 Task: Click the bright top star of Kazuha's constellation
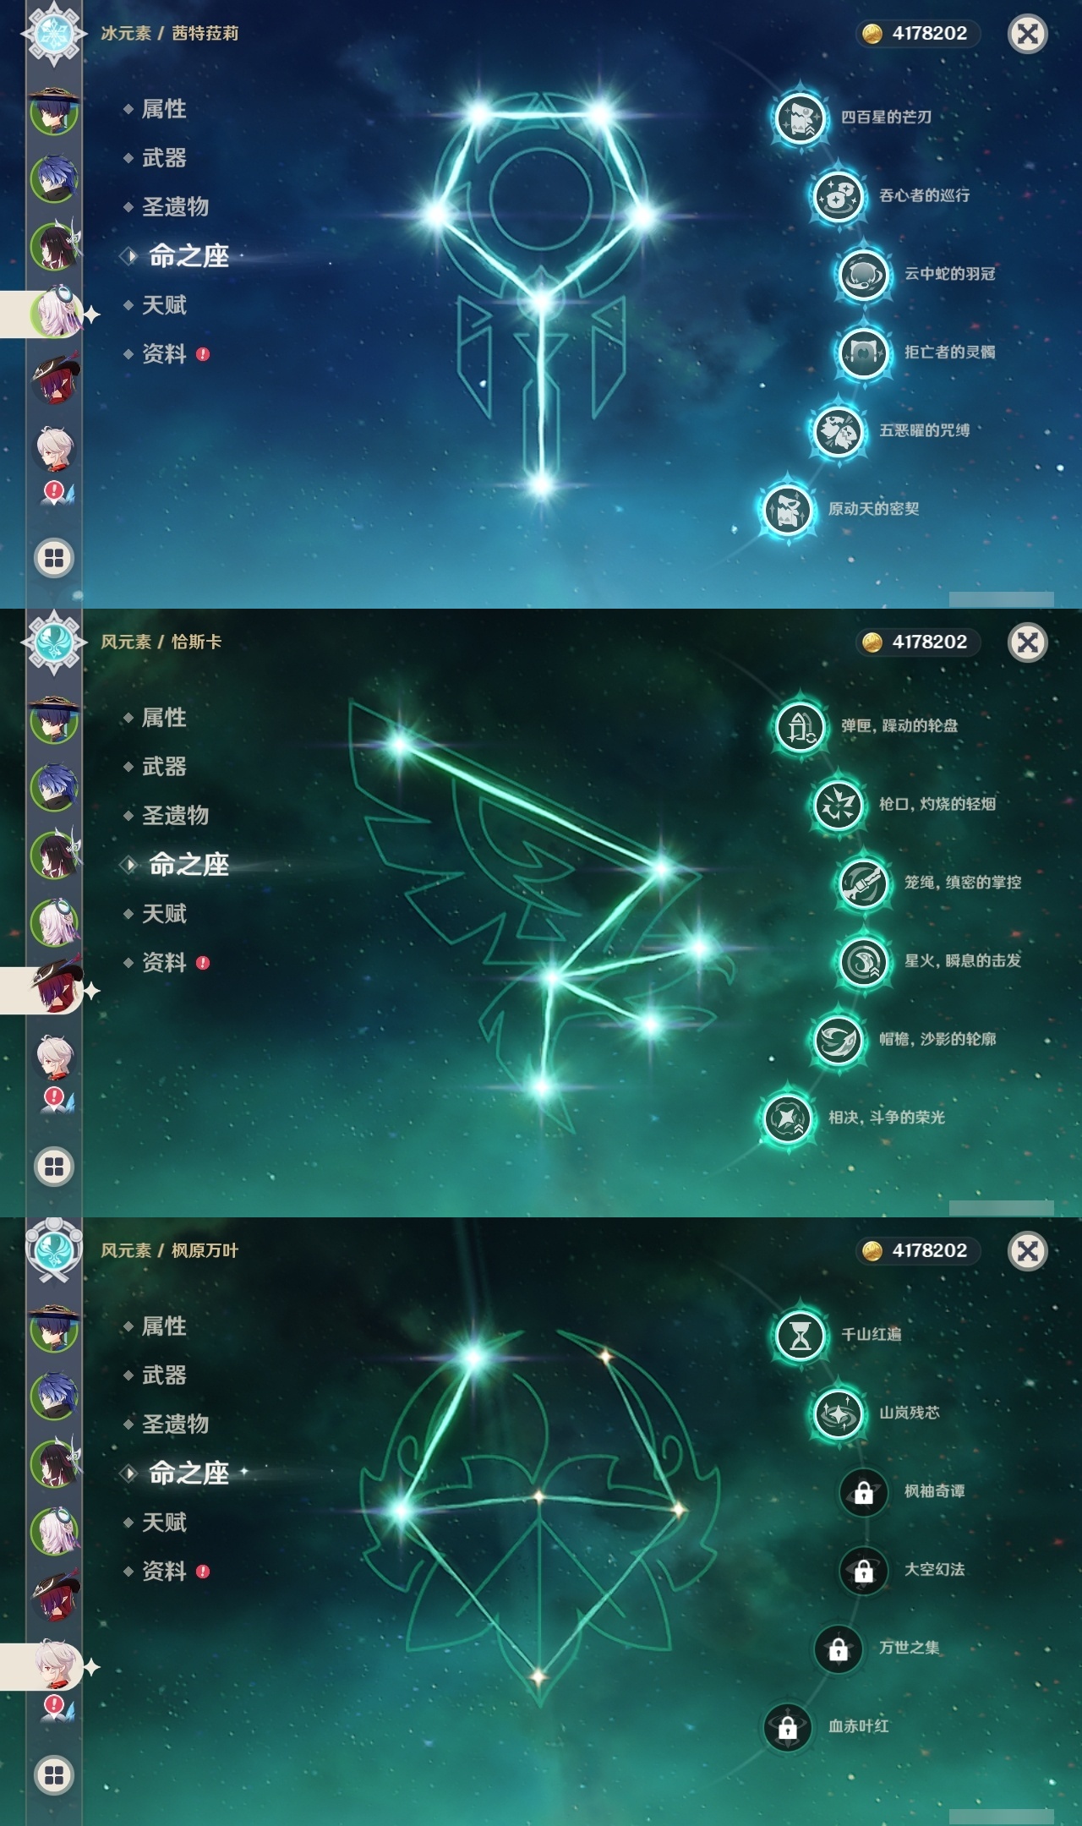pyautogui.click(x=473, y=1358)
